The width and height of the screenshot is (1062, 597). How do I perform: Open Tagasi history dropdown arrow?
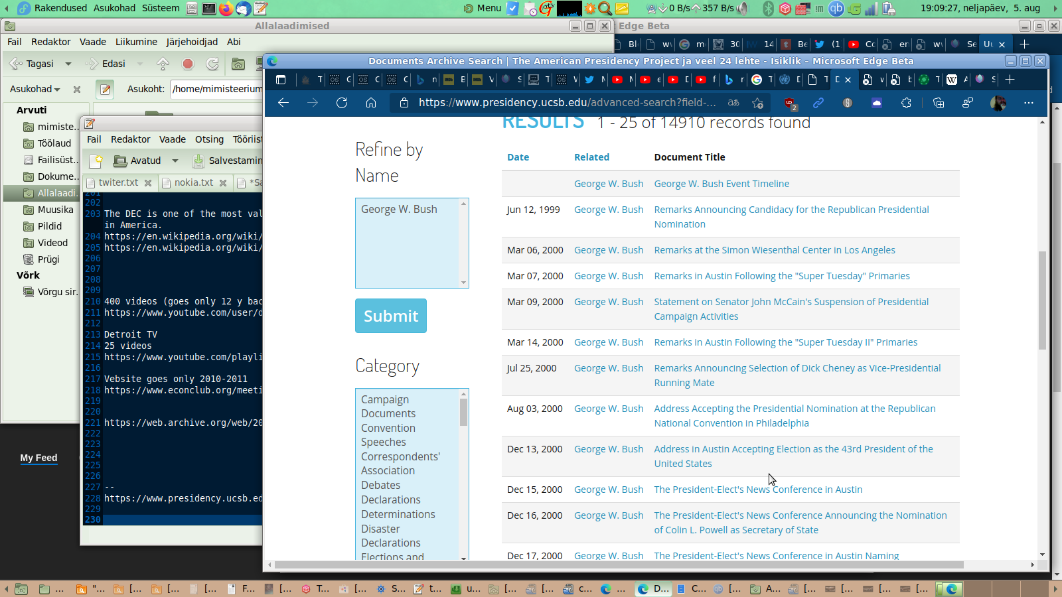[68, 64]
